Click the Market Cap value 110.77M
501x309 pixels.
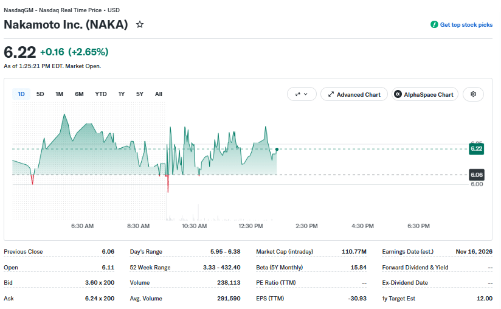pyautogui.click(x=354, y=251)
